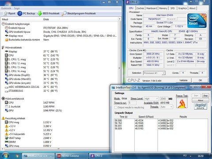Click the OK button in CPU-Z
Image resolution: width=212 pixels, height=159 pixels.
200,80
